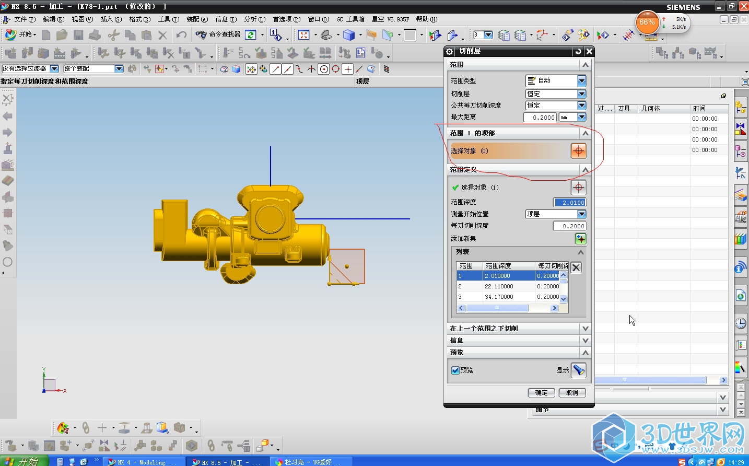Collapse the 预览 section
The width and height of the screenshot is (749, 466).
pos(585,353)
